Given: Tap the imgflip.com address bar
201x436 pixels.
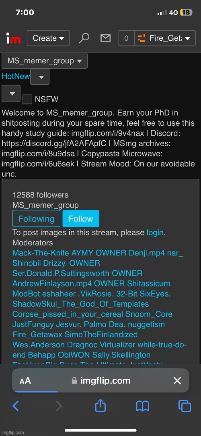Looking at the screenshot, I should pyautogui.click(x=100, y=380).
